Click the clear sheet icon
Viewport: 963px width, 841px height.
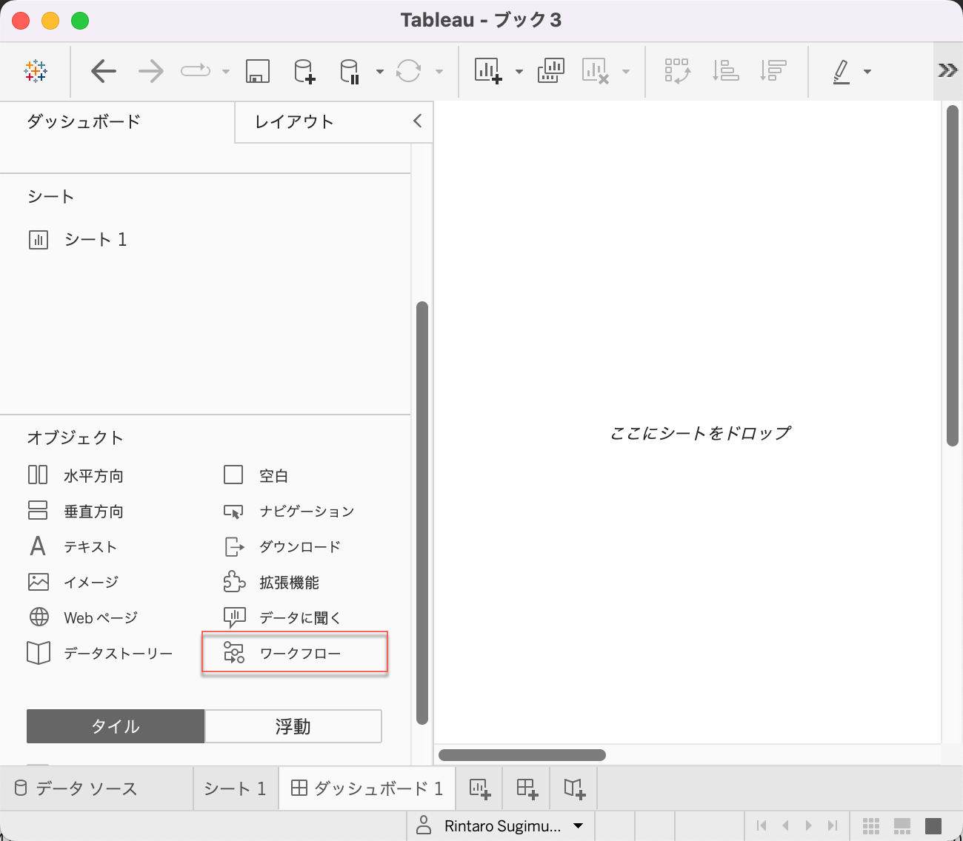pyautogui.click(x=596, y=71)
